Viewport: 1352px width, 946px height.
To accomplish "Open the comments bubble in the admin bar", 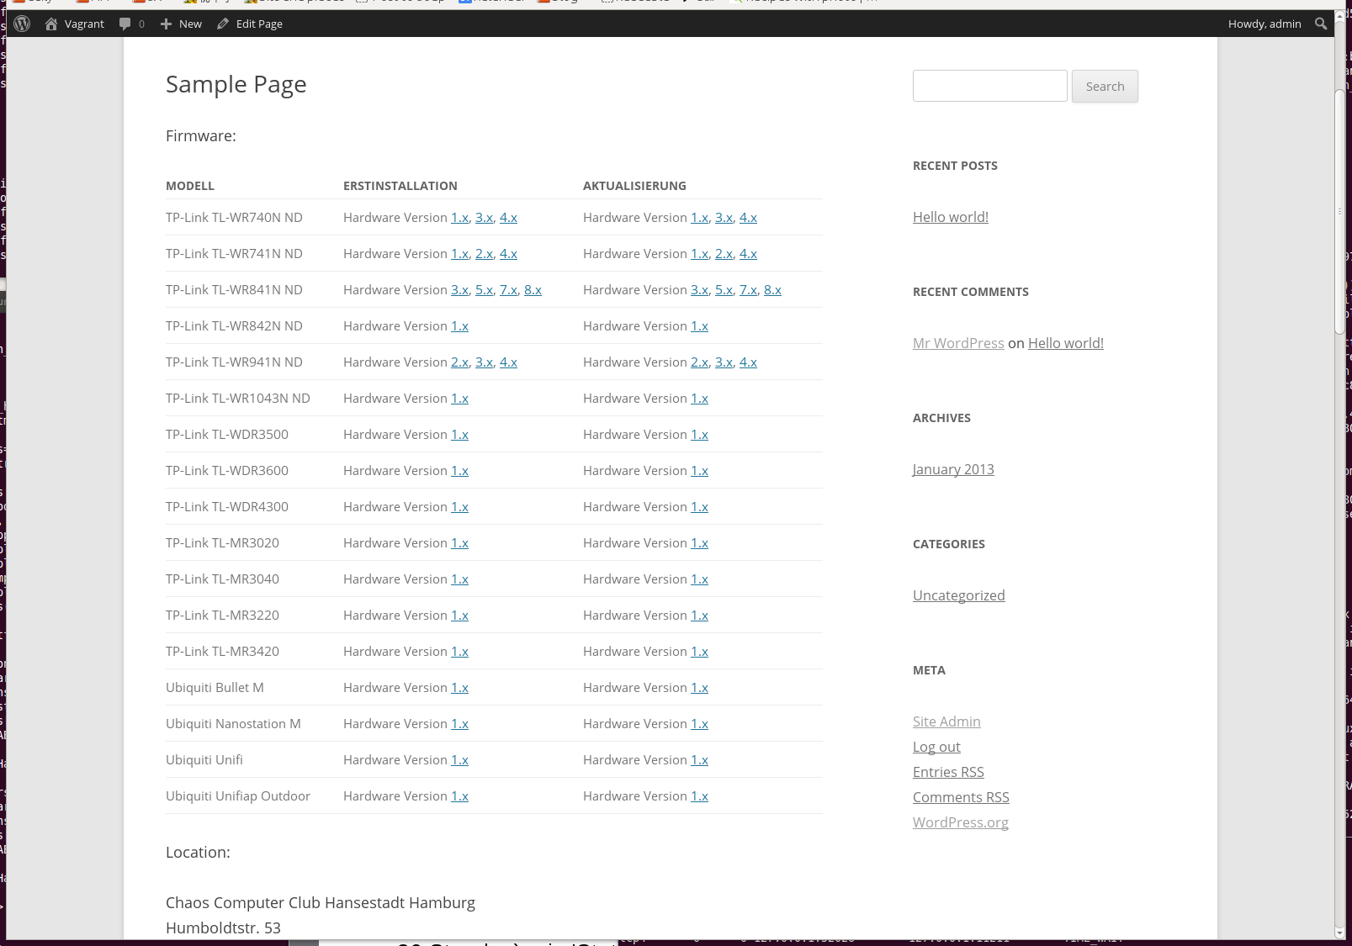I will 132,24.
